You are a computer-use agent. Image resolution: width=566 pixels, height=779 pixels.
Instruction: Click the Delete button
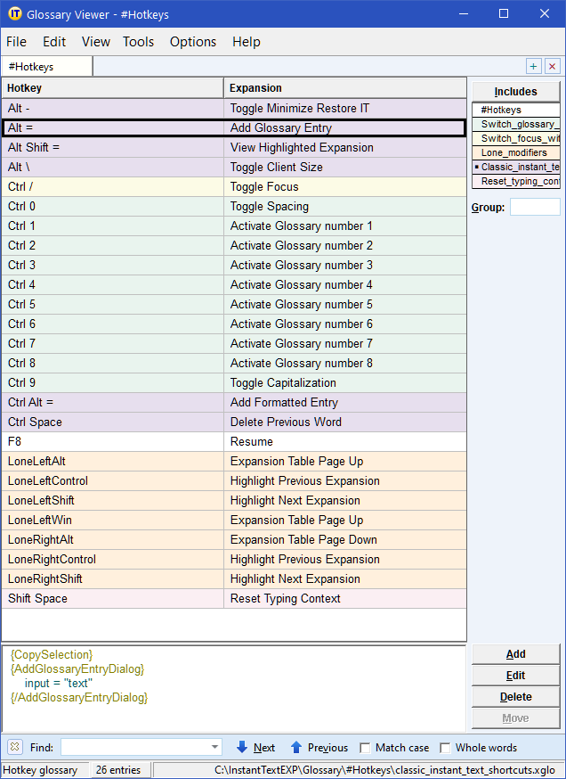[515, 697]
